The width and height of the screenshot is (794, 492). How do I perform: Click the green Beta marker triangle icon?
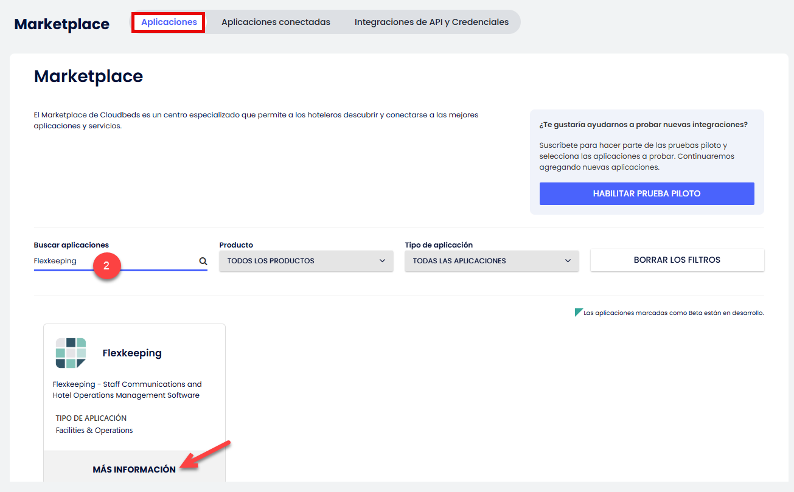(578, 312)
